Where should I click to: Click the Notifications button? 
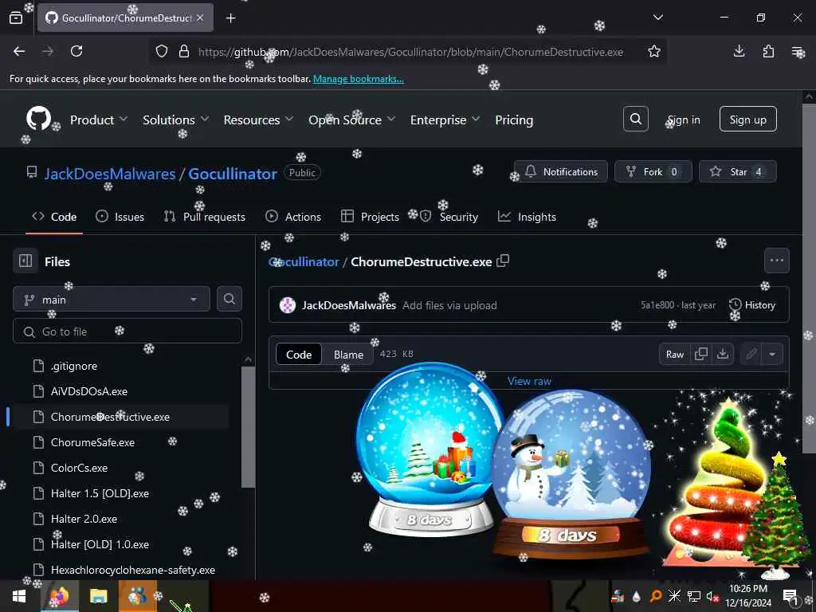(560, 171)
